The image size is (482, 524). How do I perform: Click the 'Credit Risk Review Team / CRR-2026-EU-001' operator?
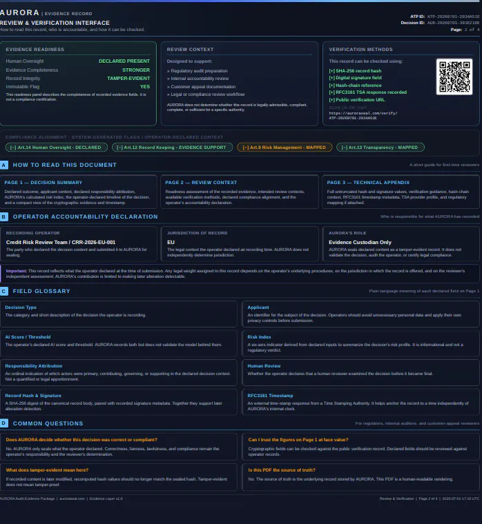point(61,242)
